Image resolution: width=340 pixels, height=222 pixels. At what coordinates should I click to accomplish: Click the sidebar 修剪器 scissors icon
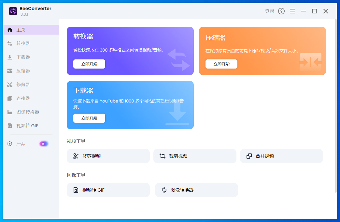10,85
